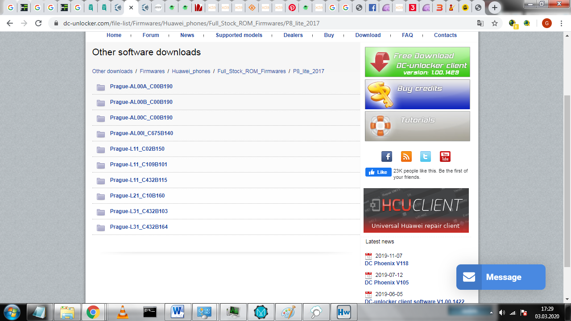Click folder icon beside Prague-L31_C432B103
This screenshot has width=571, height=321.
(x=101, y=212)
